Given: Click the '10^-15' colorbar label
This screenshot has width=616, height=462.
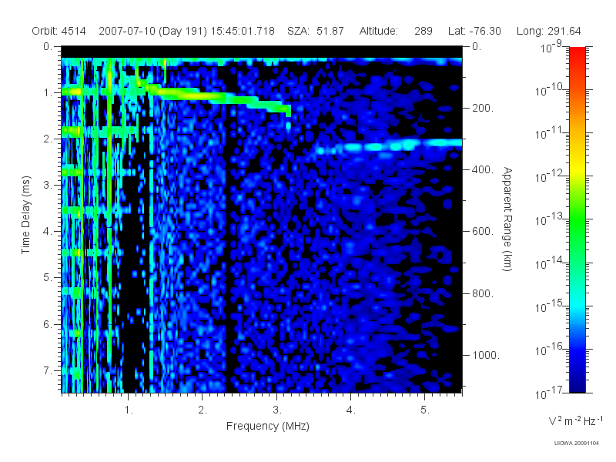Looking at the screenshot, I should 548,306.
